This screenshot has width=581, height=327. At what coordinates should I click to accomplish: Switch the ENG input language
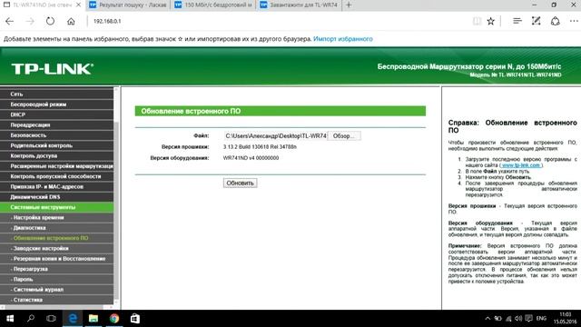(x=541, y=319)
